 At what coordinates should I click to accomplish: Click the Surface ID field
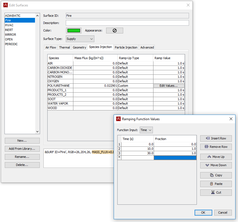pyautogui.click(x=127, y=16)
